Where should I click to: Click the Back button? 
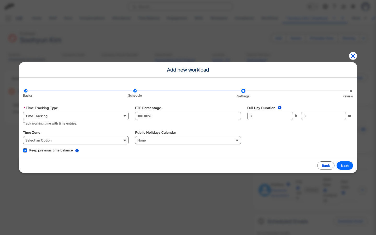(326, 166)
